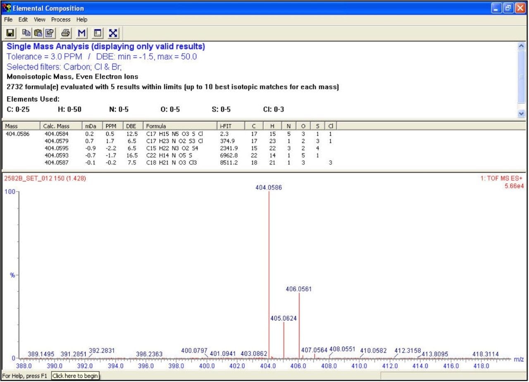Click the H element column header
Screen dimensions: 529x382
tap(273, 126)
